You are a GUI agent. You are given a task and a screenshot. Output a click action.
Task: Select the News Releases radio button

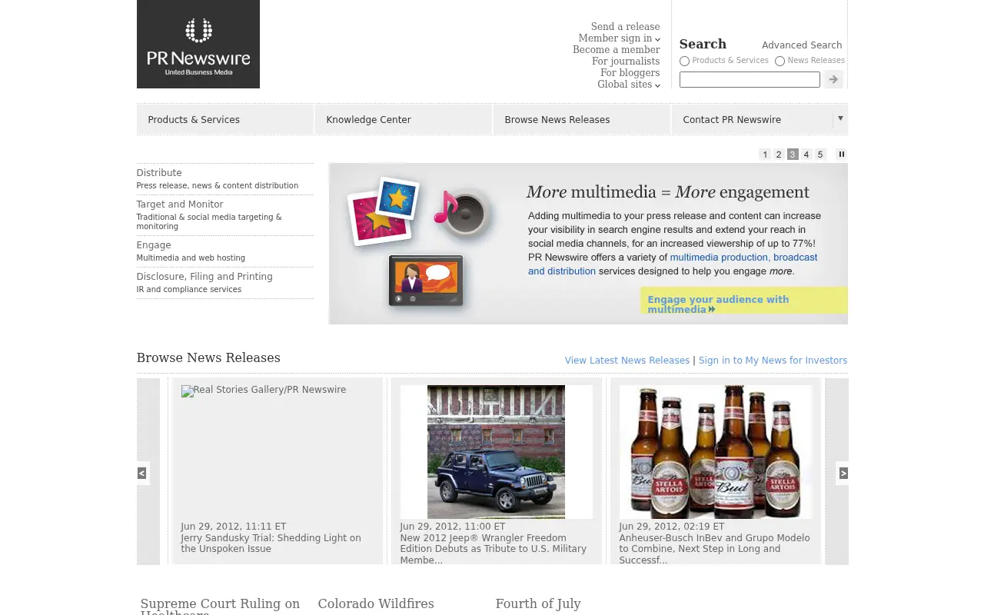pos(780,61)
